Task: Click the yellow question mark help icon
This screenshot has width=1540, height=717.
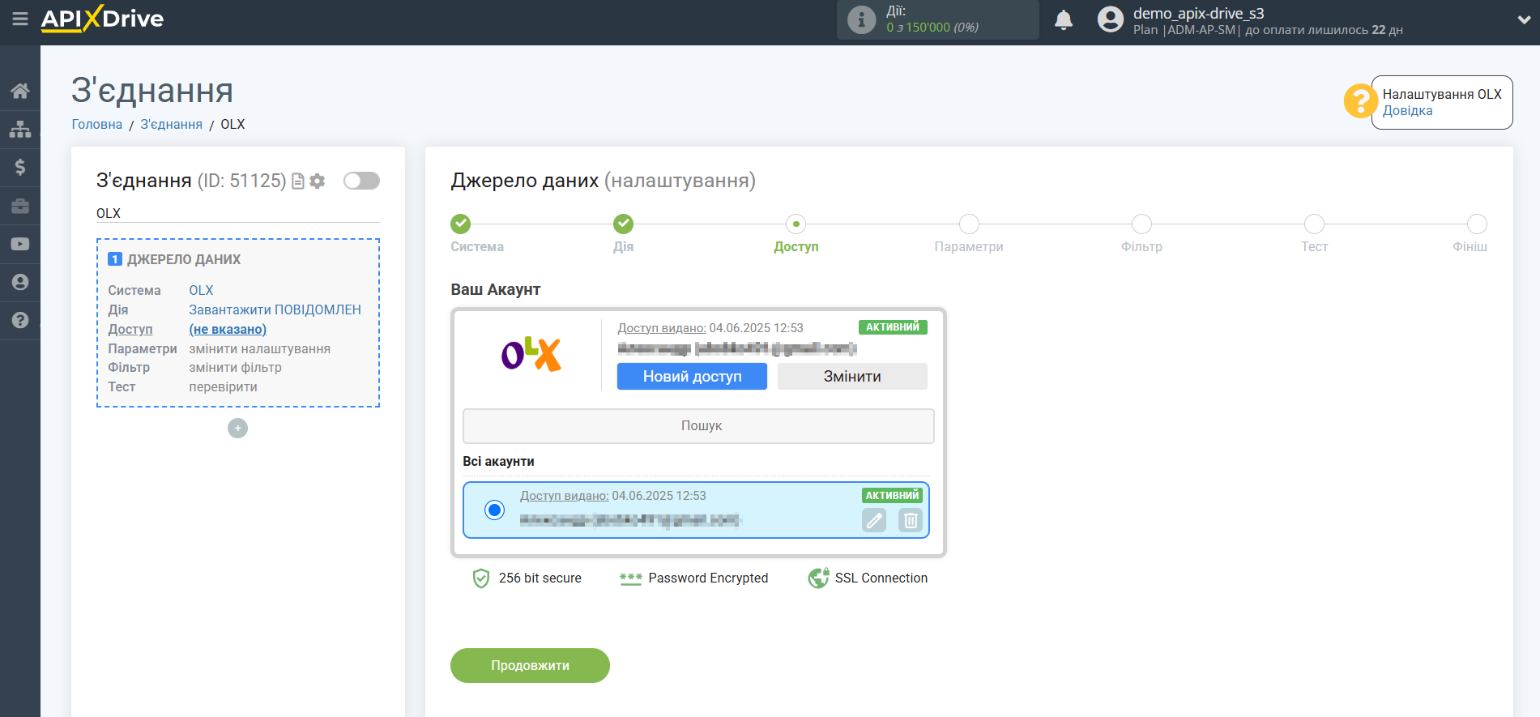Action: point(1359,101)
